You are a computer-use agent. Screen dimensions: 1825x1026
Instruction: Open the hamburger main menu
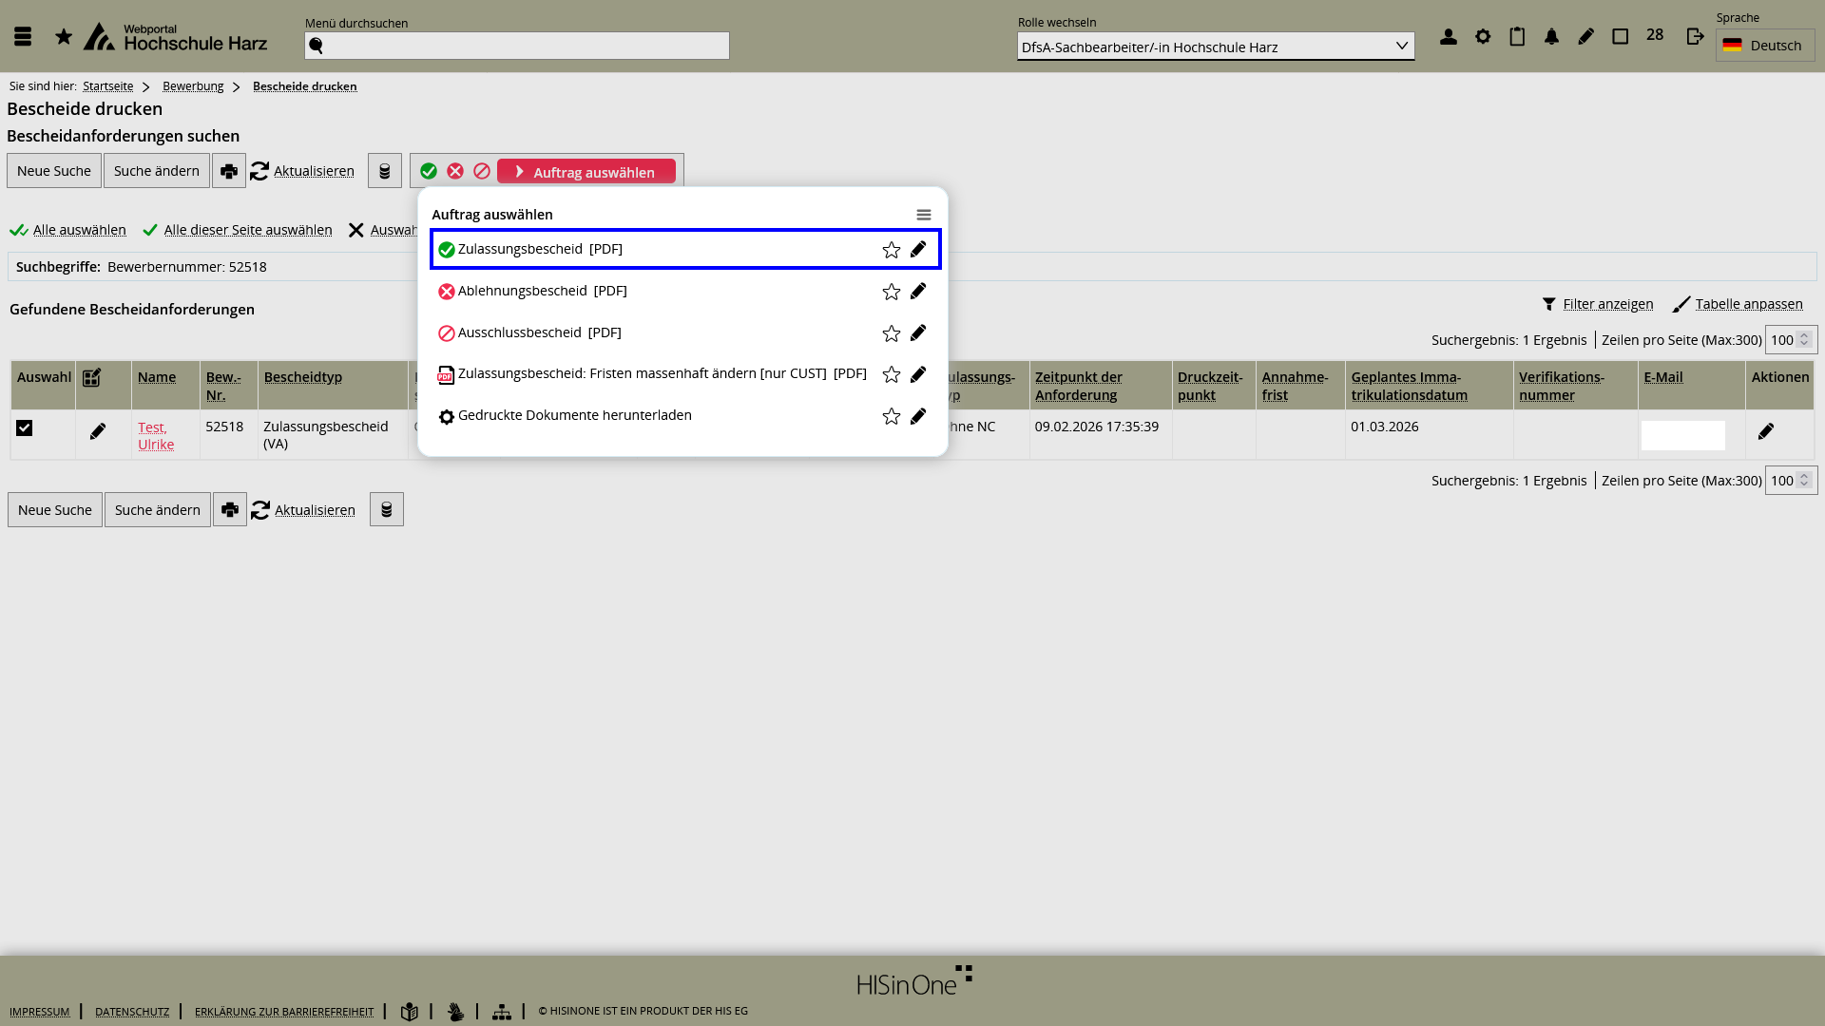point(23,37)
